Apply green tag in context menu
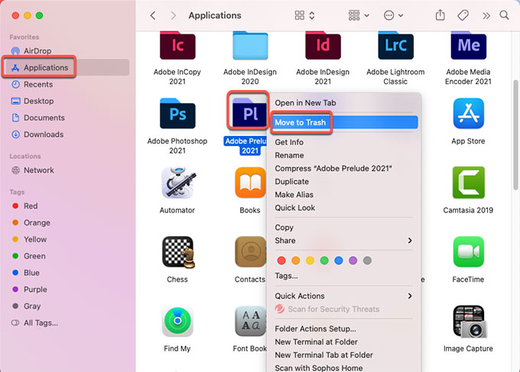Screen dimensions: 520x372 [324, 260]
